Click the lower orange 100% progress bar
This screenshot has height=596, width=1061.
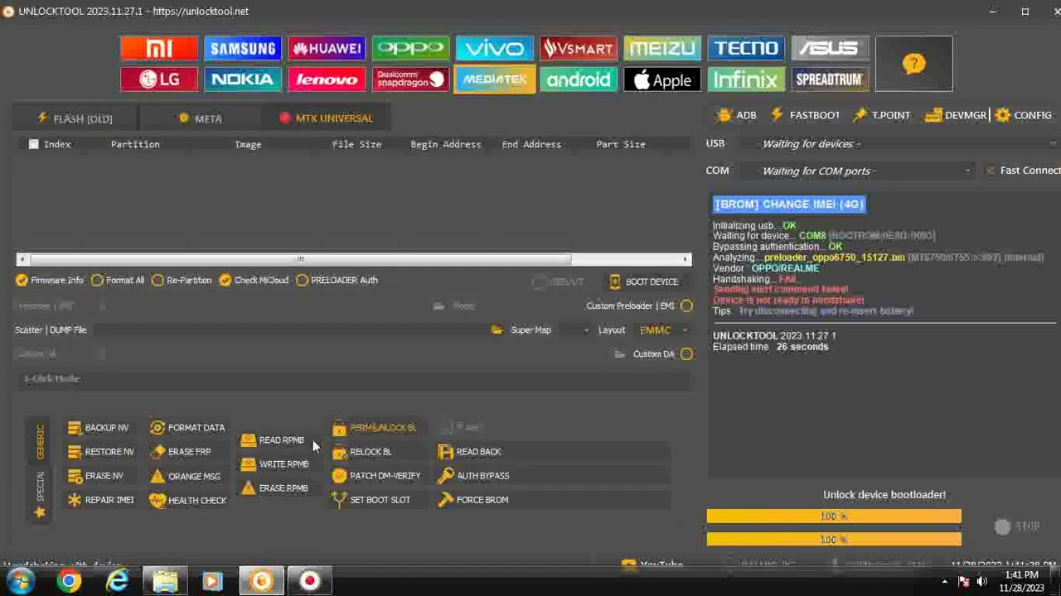pos(834,540)
